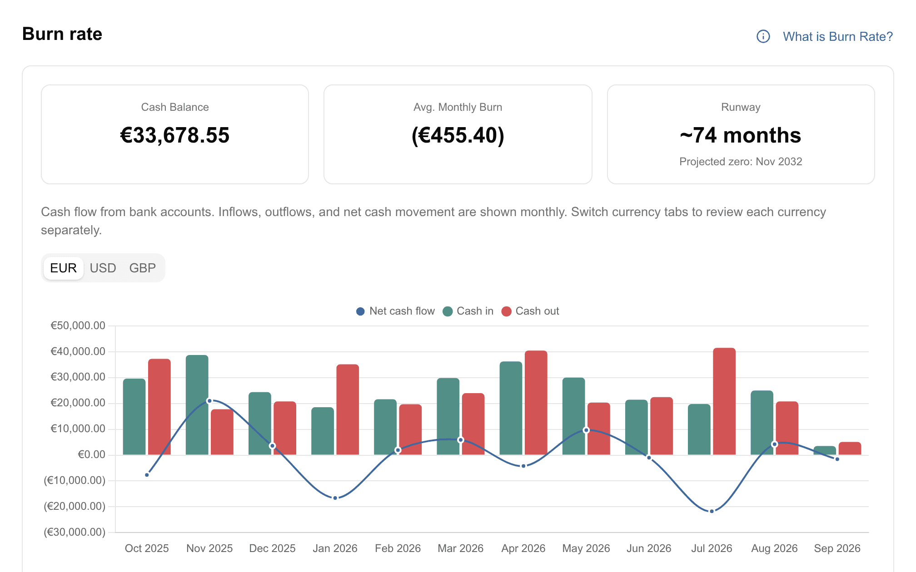Click the Feb 2026 cash out bar
Viewport: 916px width, 572px height.
[x=410, y=429]
